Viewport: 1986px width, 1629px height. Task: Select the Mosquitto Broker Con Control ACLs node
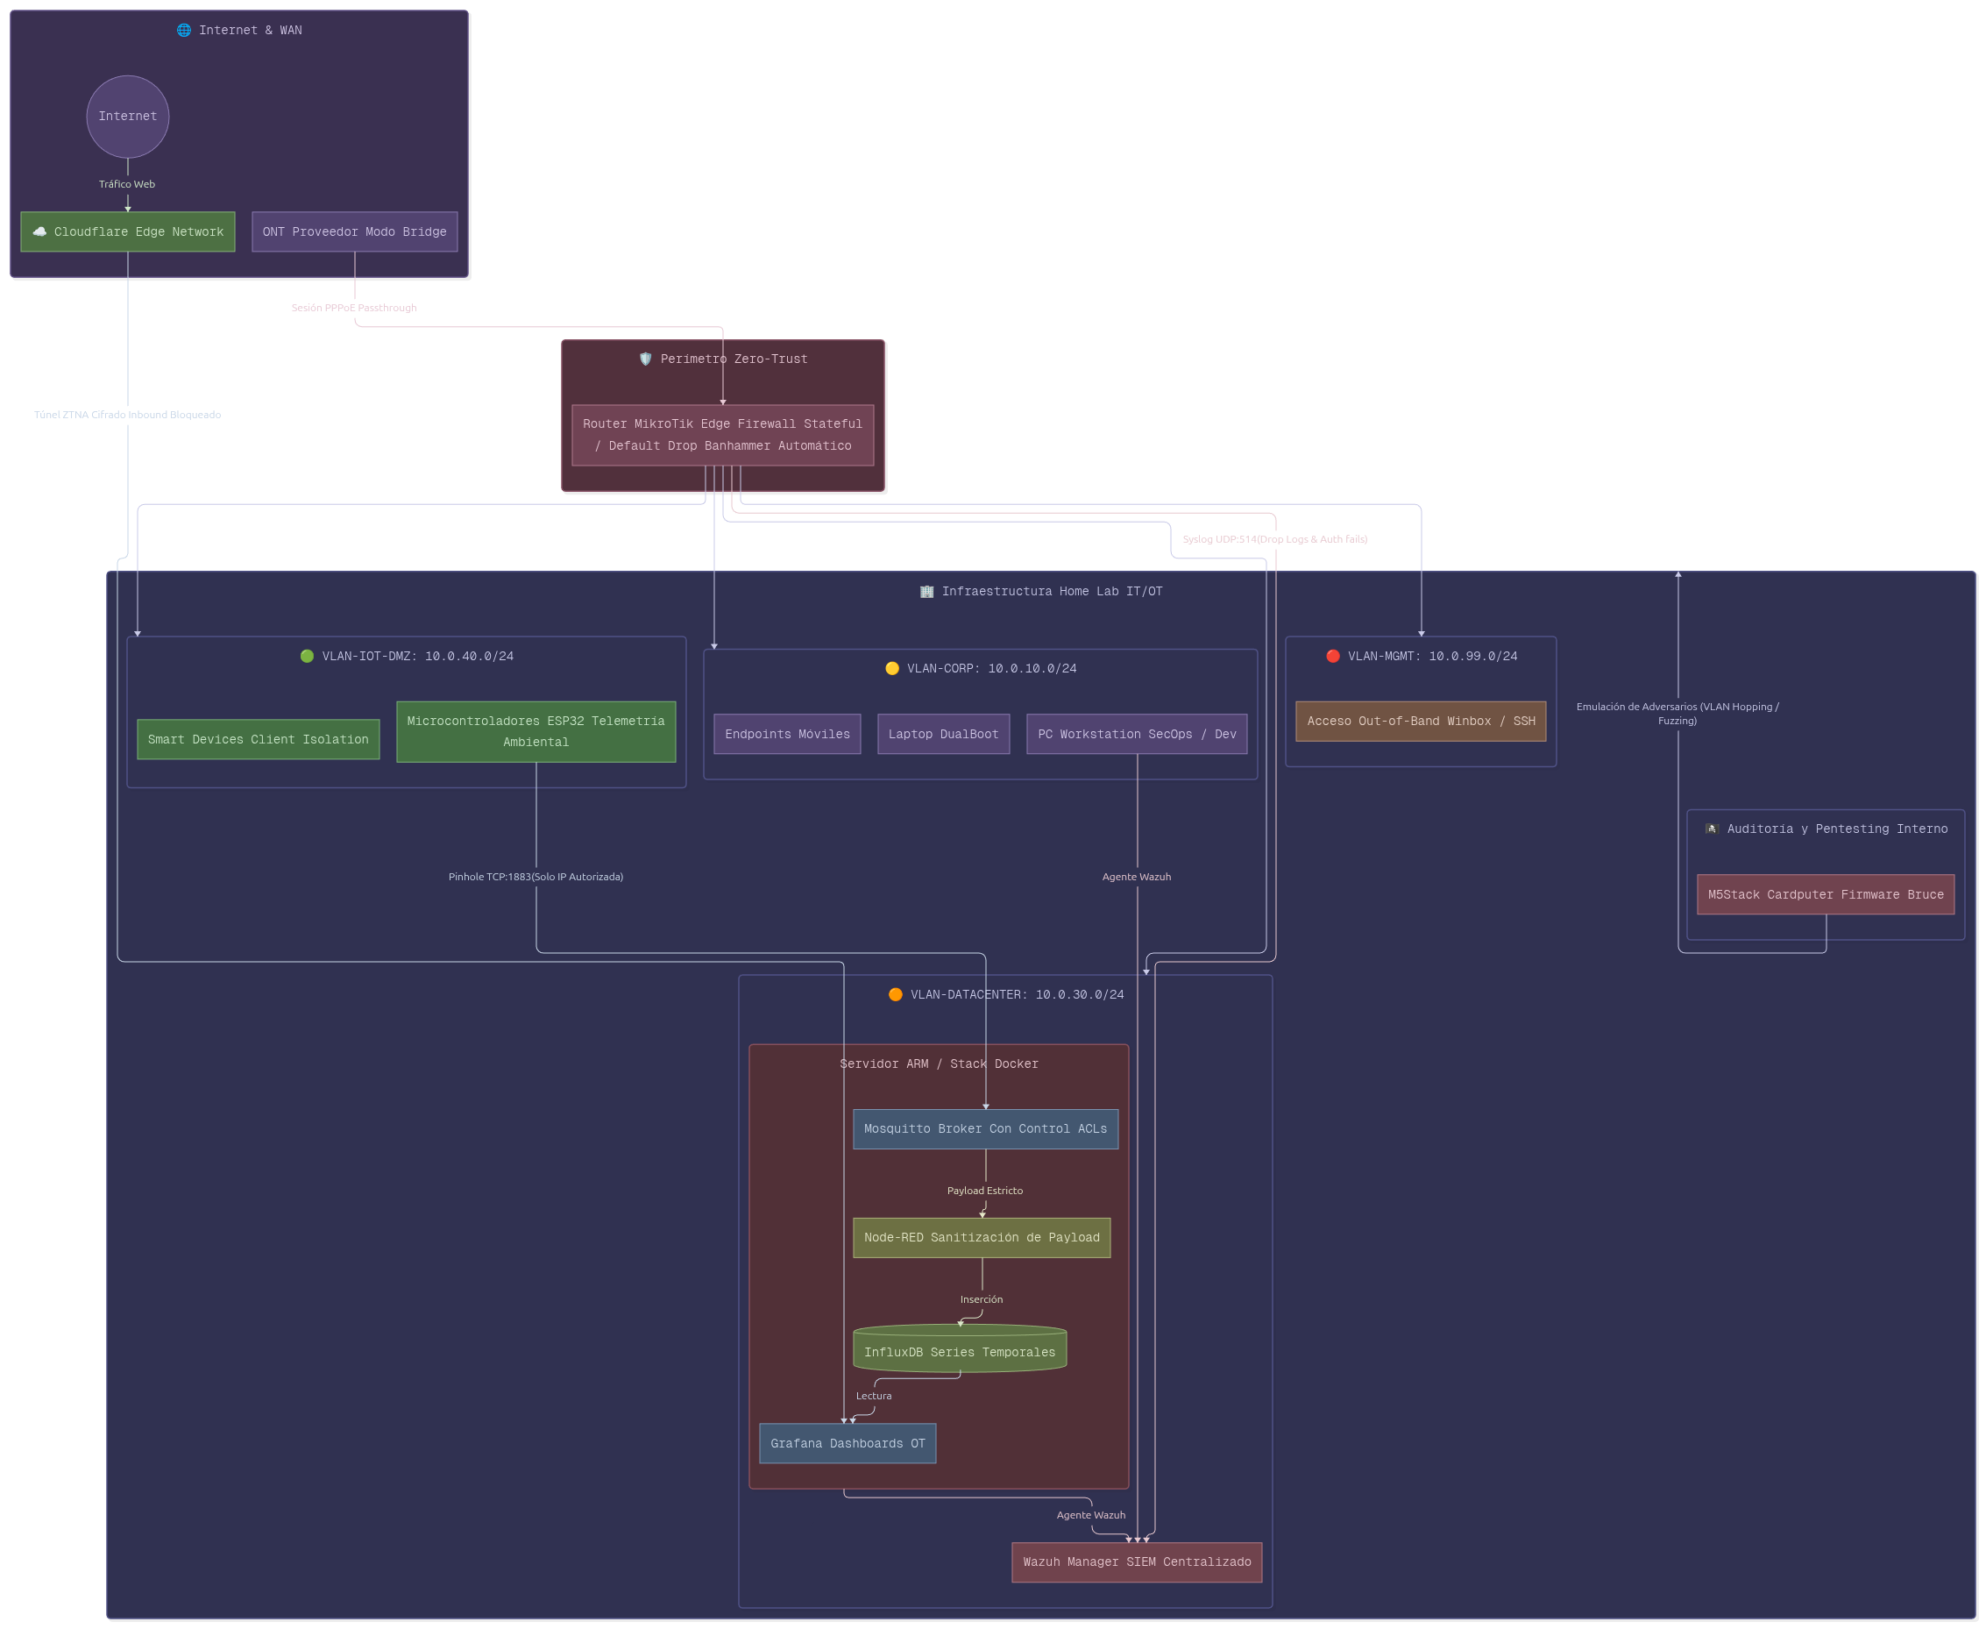(986, 1129)
